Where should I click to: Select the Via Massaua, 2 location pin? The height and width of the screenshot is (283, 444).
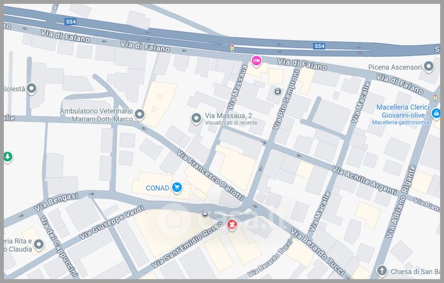click(x=195, y=118)
